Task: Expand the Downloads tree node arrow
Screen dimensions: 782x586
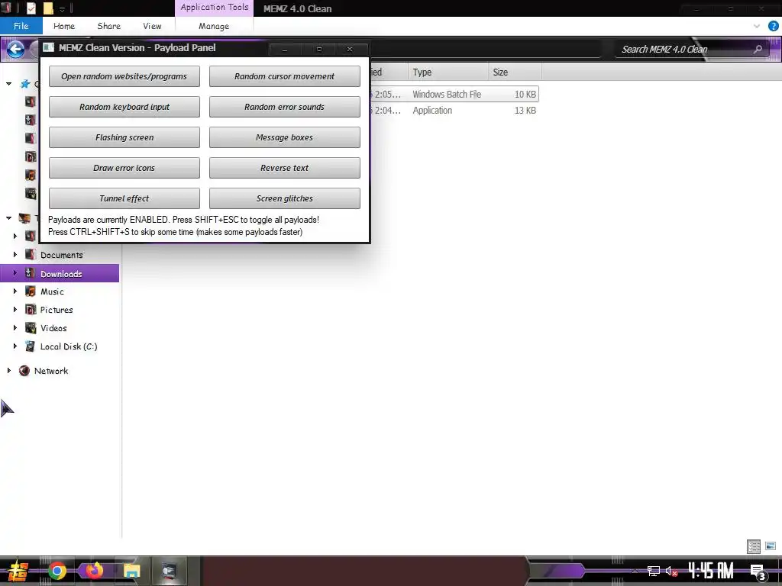Action: [x=15, y=273]
